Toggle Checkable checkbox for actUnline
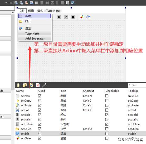The image size is (146, 144). pyautogui.click(x=107, y=124)
